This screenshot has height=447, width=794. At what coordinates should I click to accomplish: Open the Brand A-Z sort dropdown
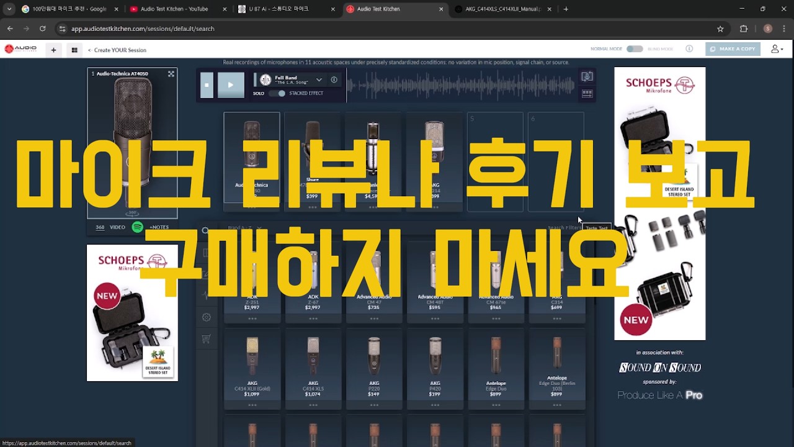point(245,228)
